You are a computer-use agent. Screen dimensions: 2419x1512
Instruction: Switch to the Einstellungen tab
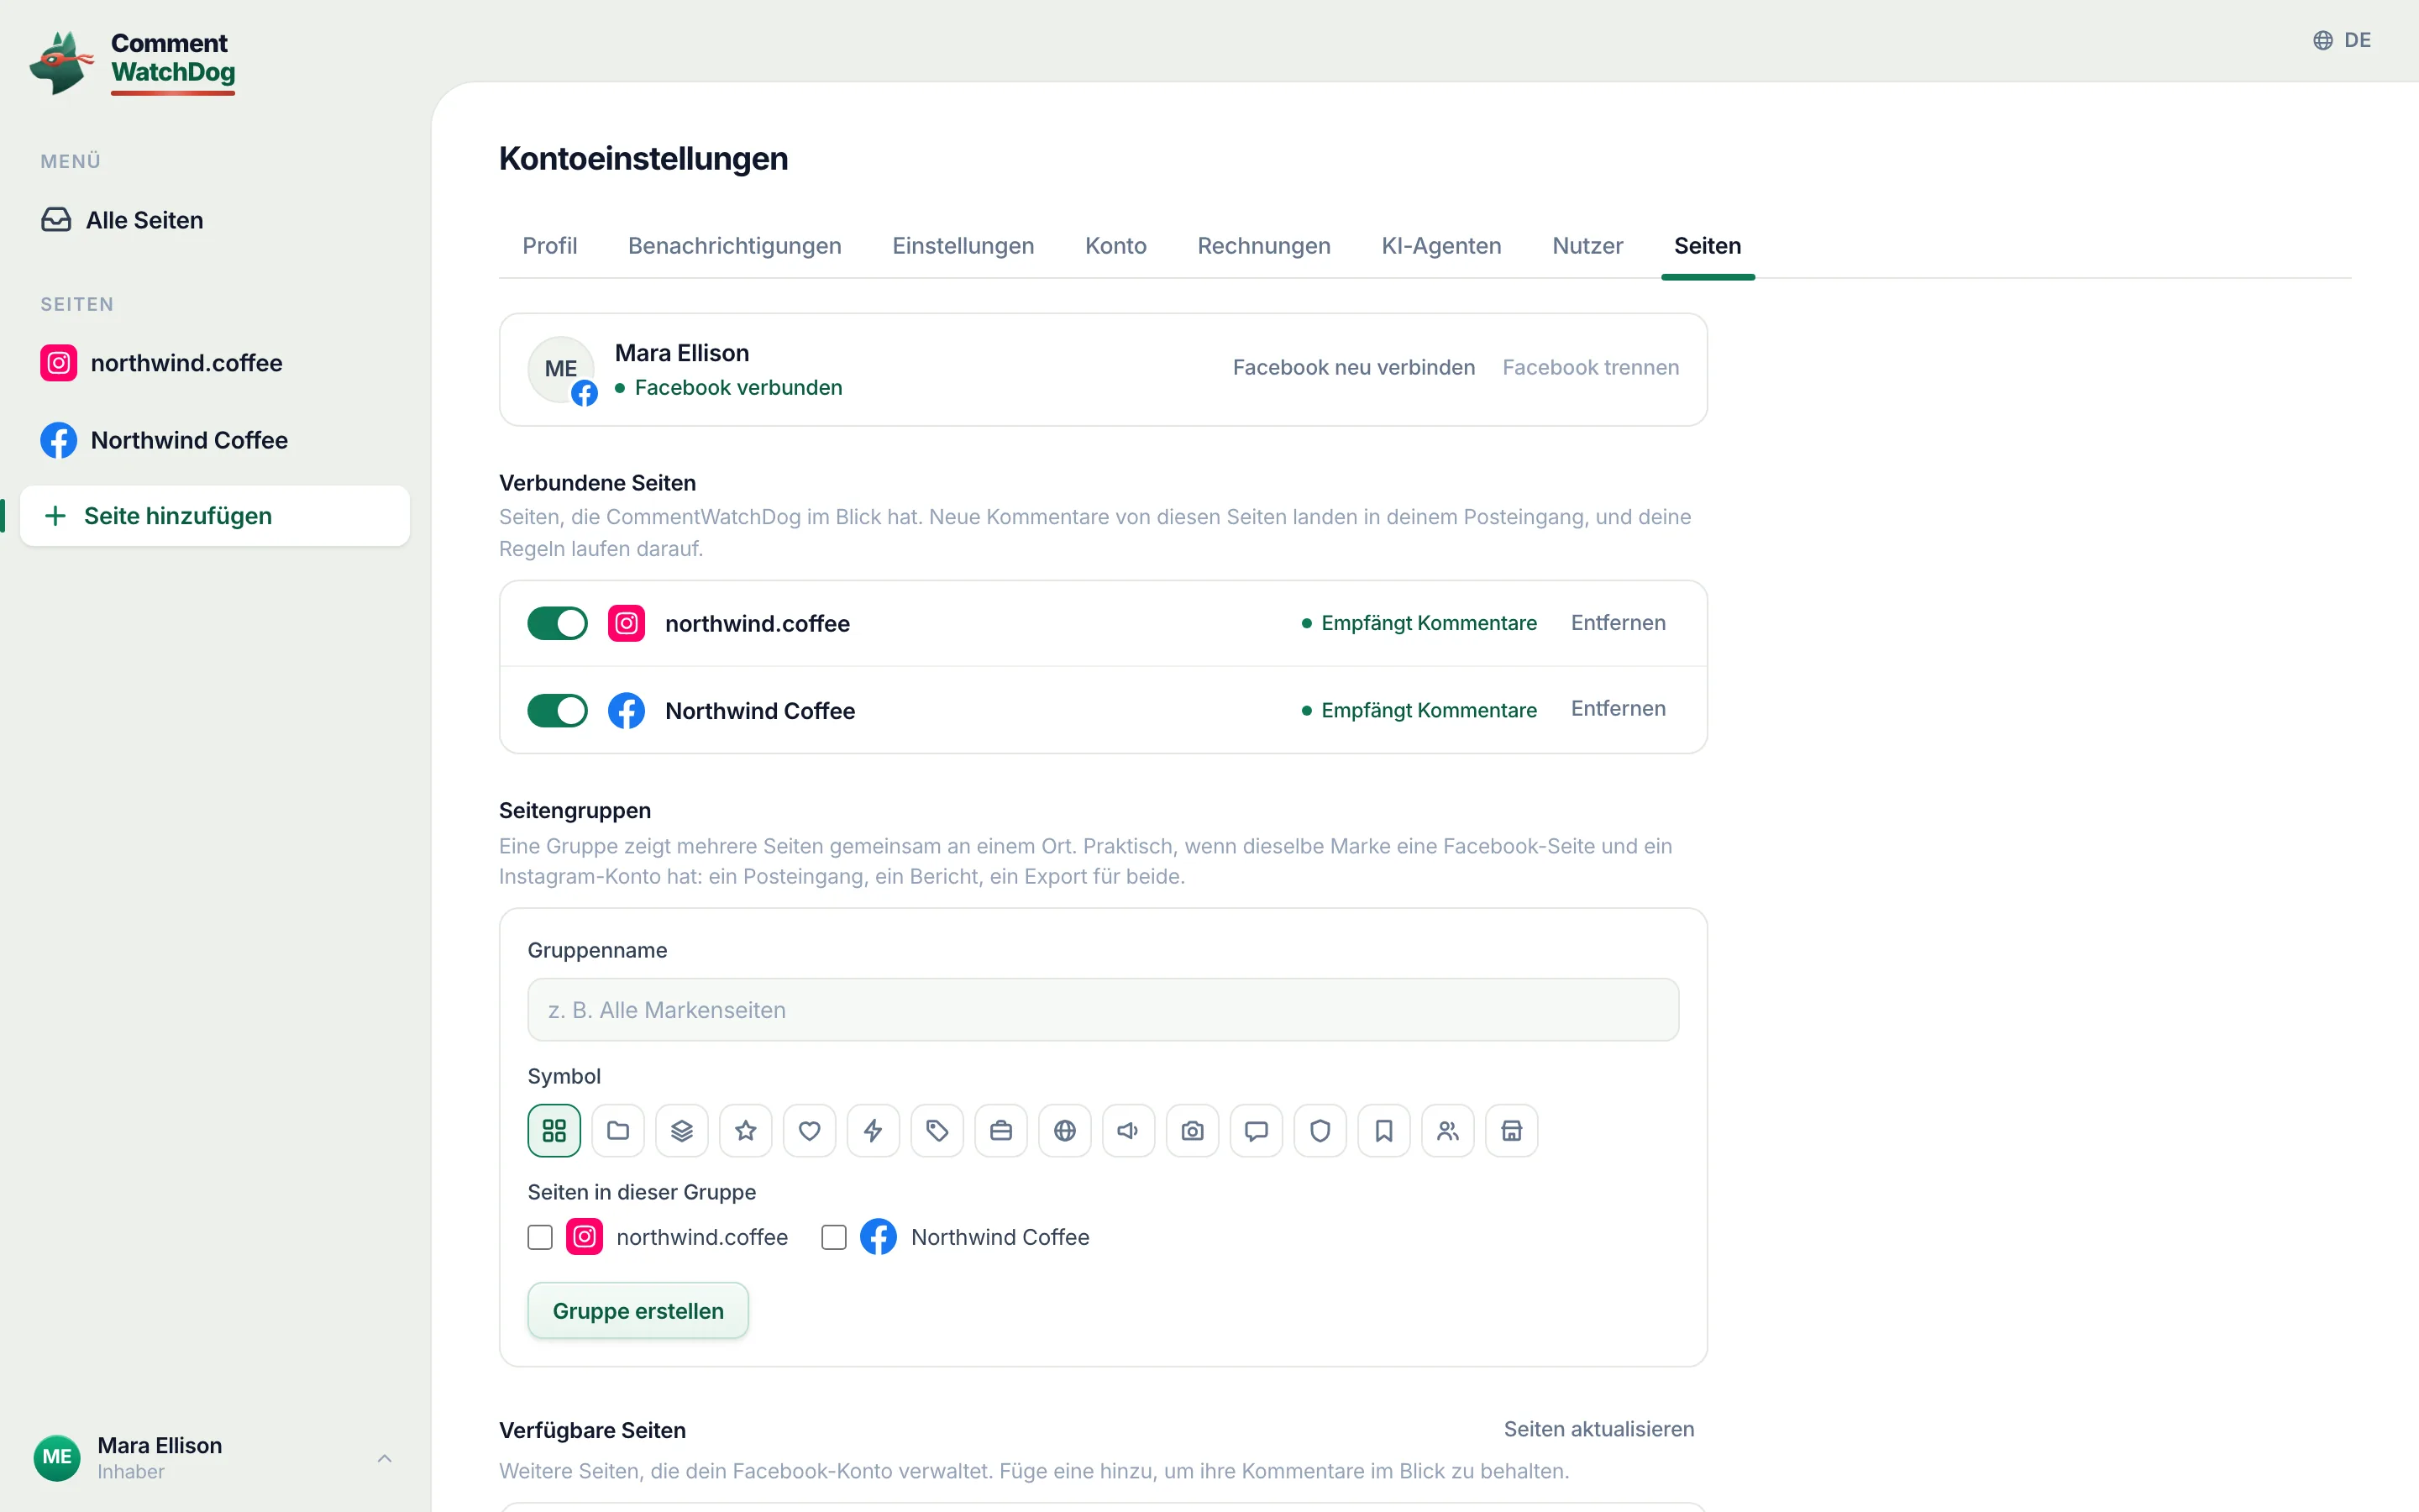tap(963, 246)
